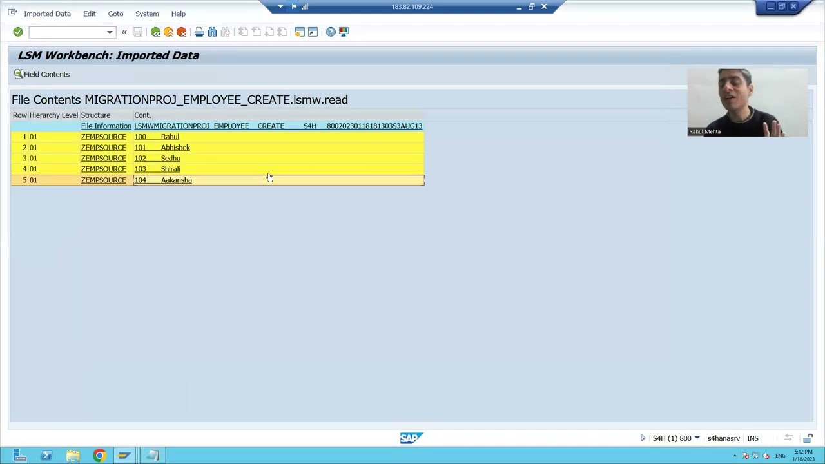Click the status bar padlock icon

808,438
